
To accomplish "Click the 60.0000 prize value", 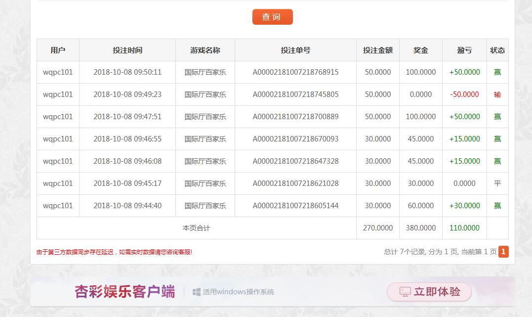I will point(421,206).
